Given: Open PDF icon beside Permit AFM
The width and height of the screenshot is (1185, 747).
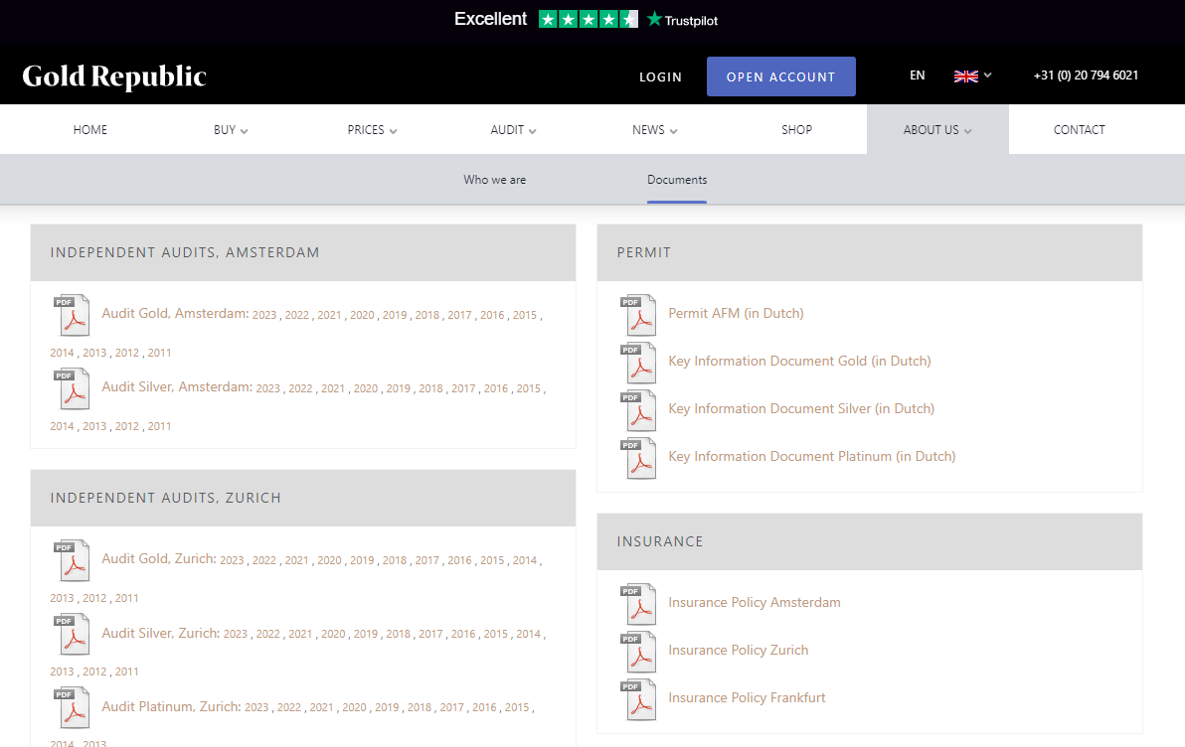Looking at the screenshot, I should point(638,315).
